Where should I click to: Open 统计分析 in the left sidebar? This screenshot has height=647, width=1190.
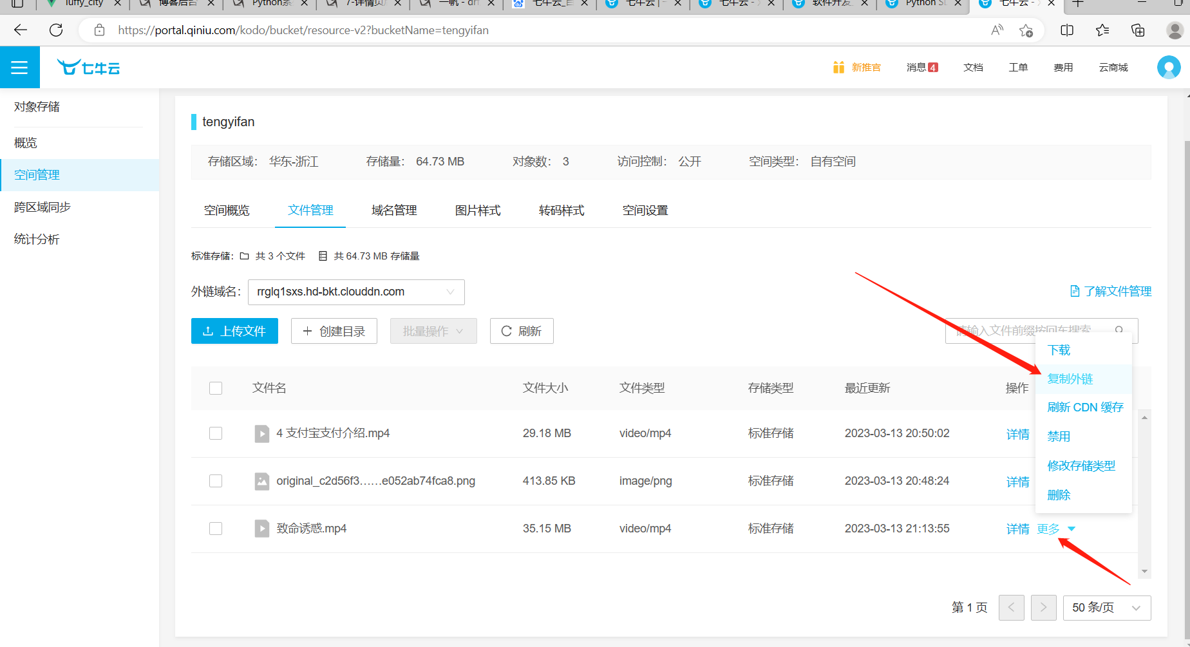click(80, 239)
